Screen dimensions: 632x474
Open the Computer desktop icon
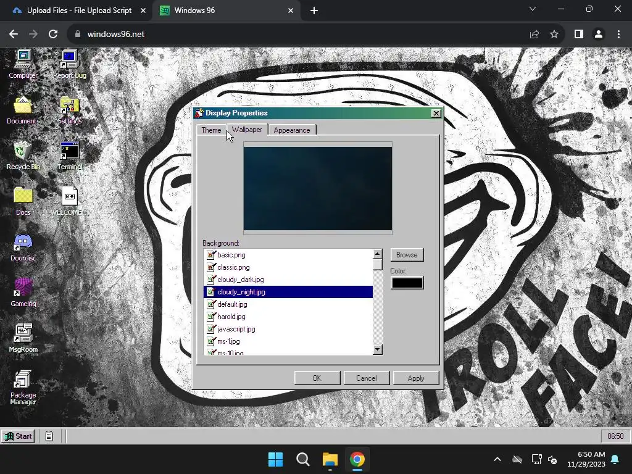click(23, 64)
